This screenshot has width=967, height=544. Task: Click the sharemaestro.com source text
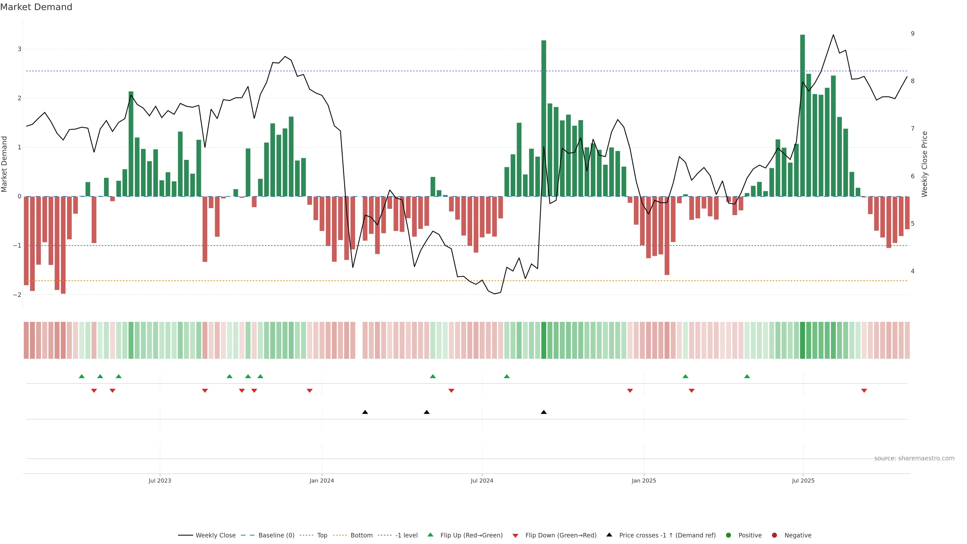coord(914,458)
